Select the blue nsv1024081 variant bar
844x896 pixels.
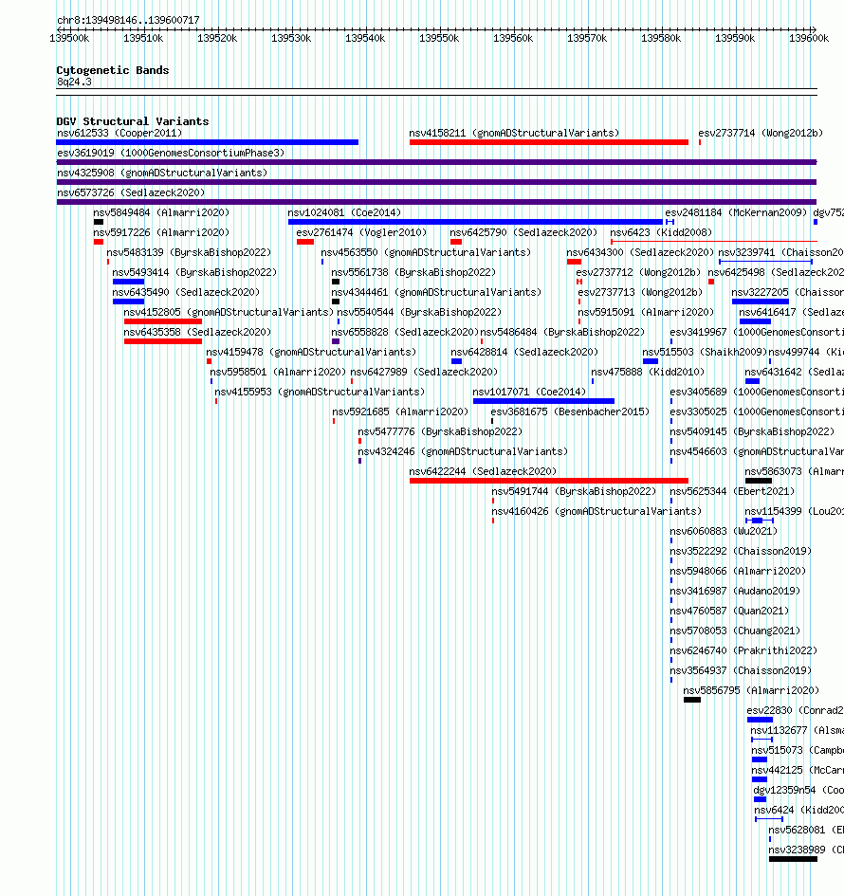pos(475,222)
